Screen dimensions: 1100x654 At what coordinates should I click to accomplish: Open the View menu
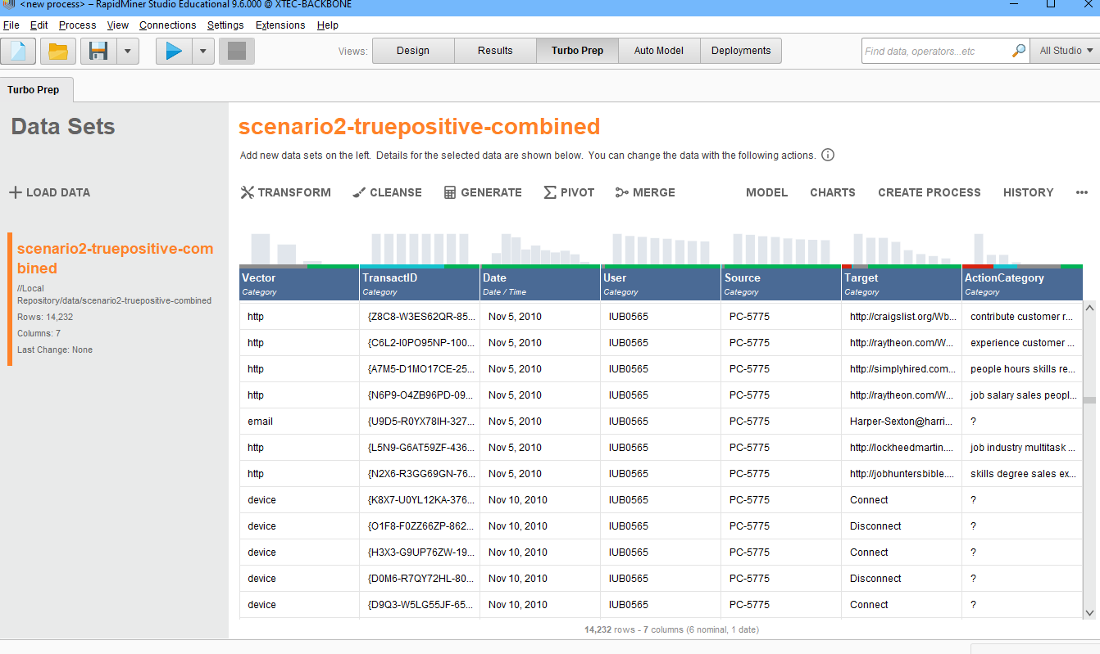click(118, 25)
